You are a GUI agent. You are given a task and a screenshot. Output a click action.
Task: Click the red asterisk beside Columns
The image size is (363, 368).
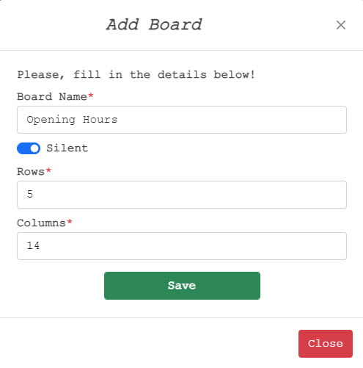coord(70,221)
